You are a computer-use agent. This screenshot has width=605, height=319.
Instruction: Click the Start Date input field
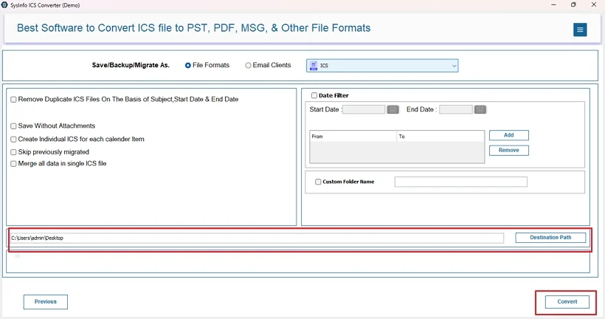pyautogui.click(x=364, y=110)
